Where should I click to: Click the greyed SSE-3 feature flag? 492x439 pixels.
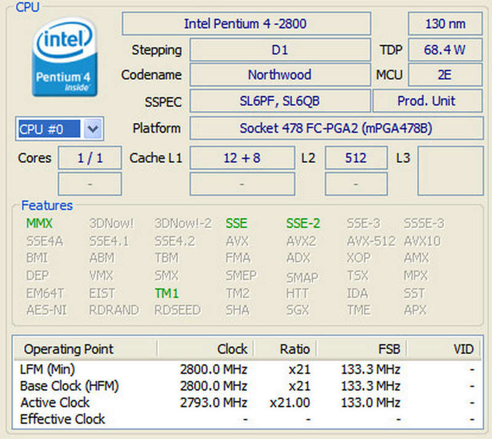pos(363,223)
